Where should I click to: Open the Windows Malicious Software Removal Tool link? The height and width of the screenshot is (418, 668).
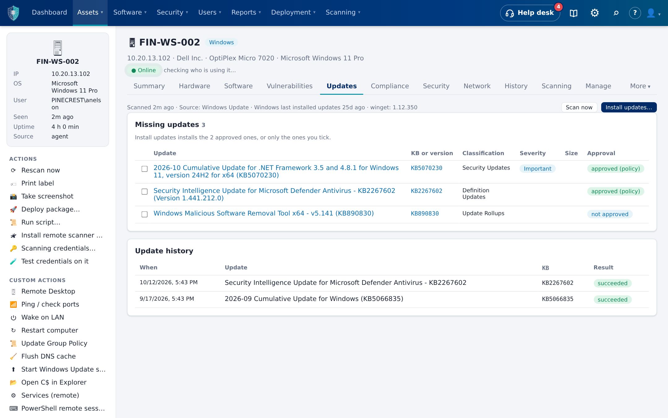[263, 213]
